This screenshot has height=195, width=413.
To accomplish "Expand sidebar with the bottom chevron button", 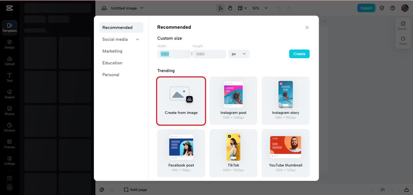I will (9, 187).
